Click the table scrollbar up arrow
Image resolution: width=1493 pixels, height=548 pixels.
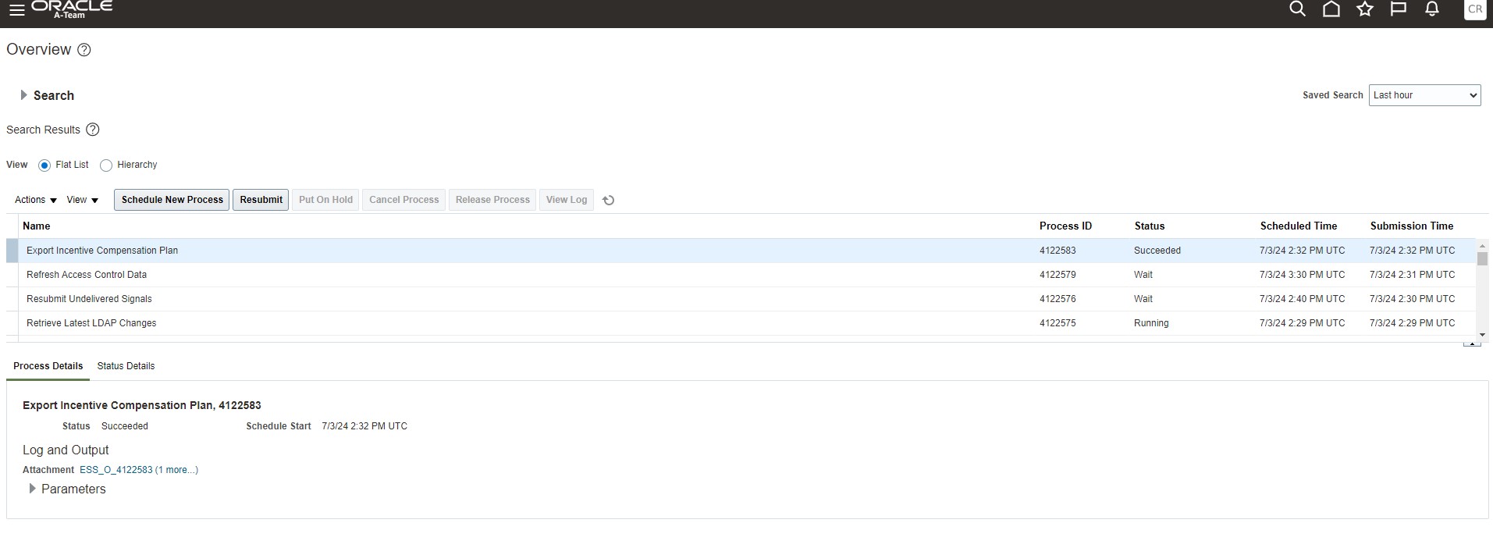(x=1482, y=246)
